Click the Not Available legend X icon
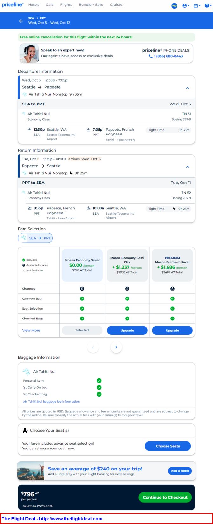The width and height of the screenshot is (213, 524). [24, 270]
